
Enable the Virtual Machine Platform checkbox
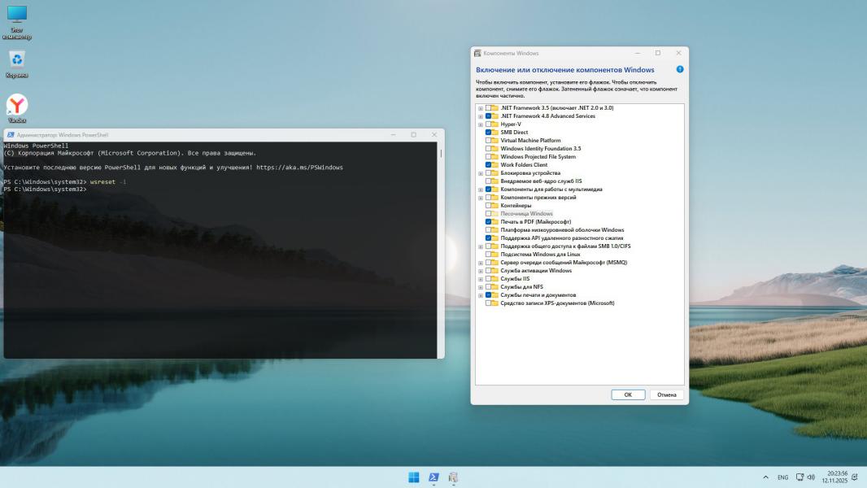[489, 141]
